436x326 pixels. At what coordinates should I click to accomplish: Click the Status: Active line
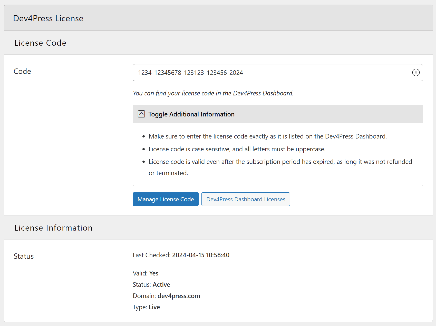pos(151,284)
